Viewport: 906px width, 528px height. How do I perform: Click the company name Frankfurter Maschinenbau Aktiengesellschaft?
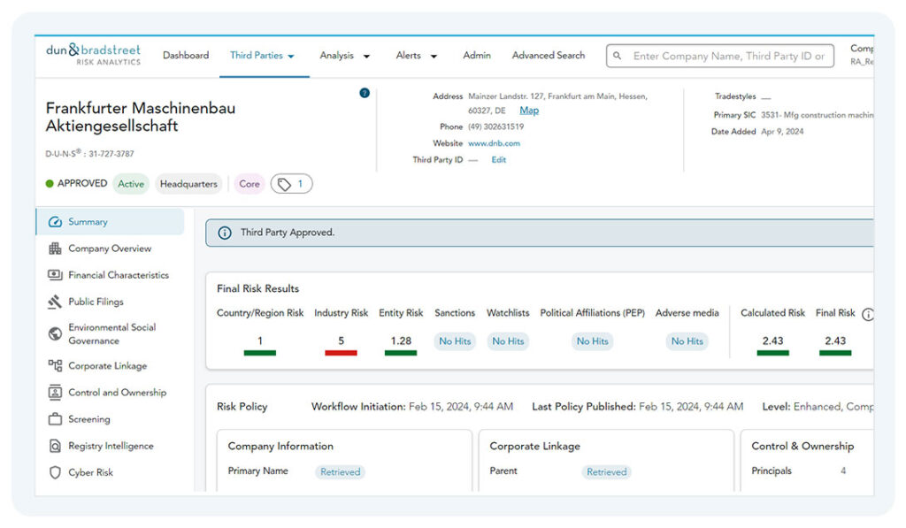(x=141, y=117)
